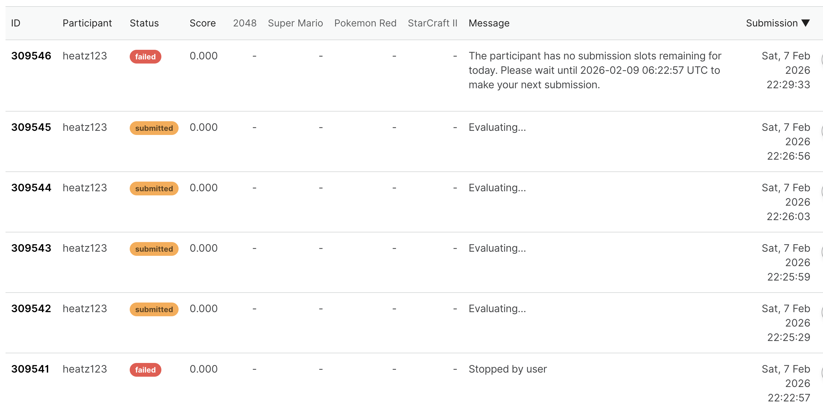823x410 pixels.
Task: Select the 2048 column header
Action: (x=245, y=23)
